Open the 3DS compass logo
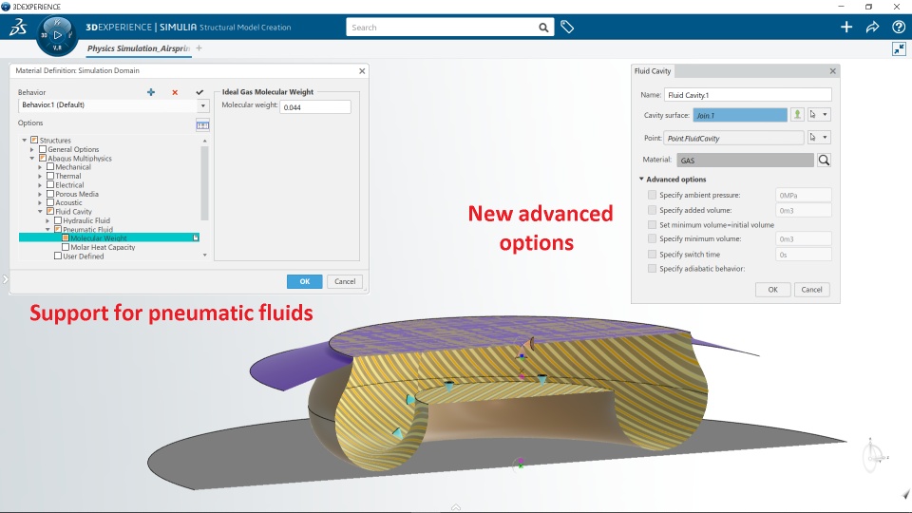Image resolution: width=912 pixels, height=513 pixels. click(x=18, y=27)
